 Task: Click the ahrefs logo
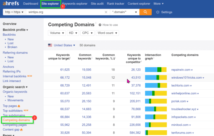pyautogui.click(x=11, y=3)
